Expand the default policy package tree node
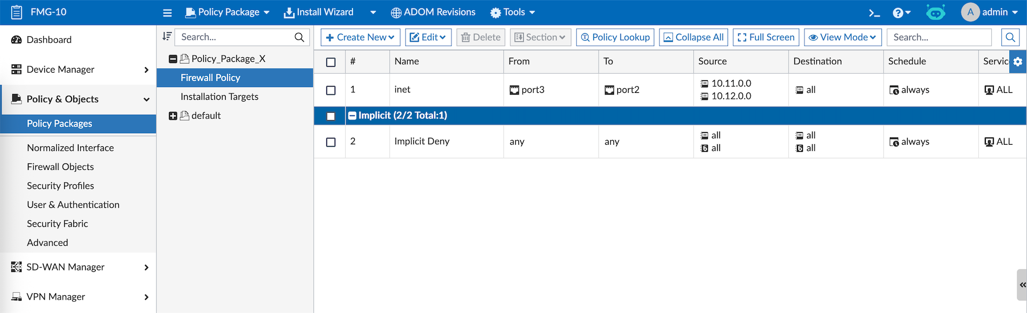The image size is (1027, 313). pos(173,116)
